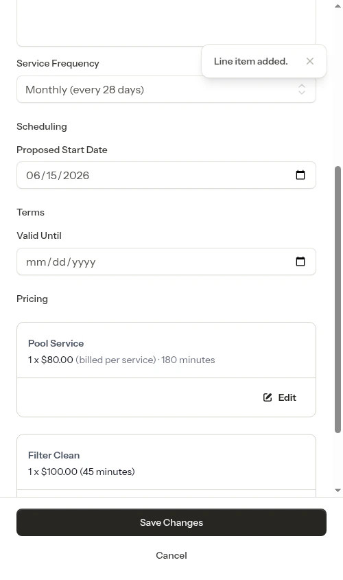Click the '180 minutes' duration text

click(x=188, y=360)
